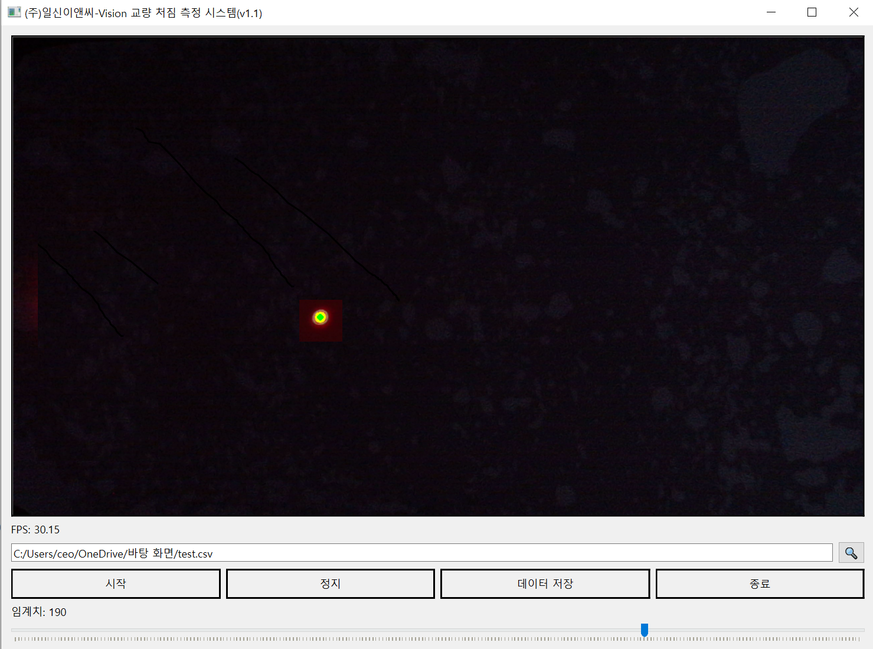Close the Vision measurement window
Image resolution: width=873 pixels, height=649 pixels.
click(x=854, y=12)
